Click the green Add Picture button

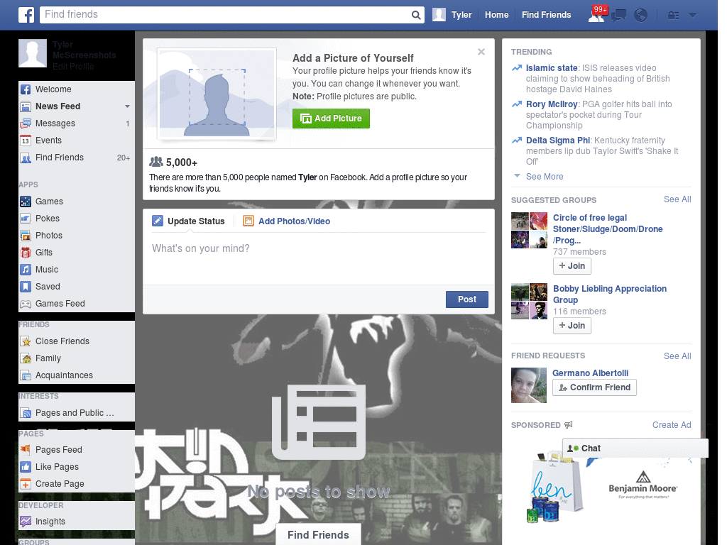click(331, 119)
